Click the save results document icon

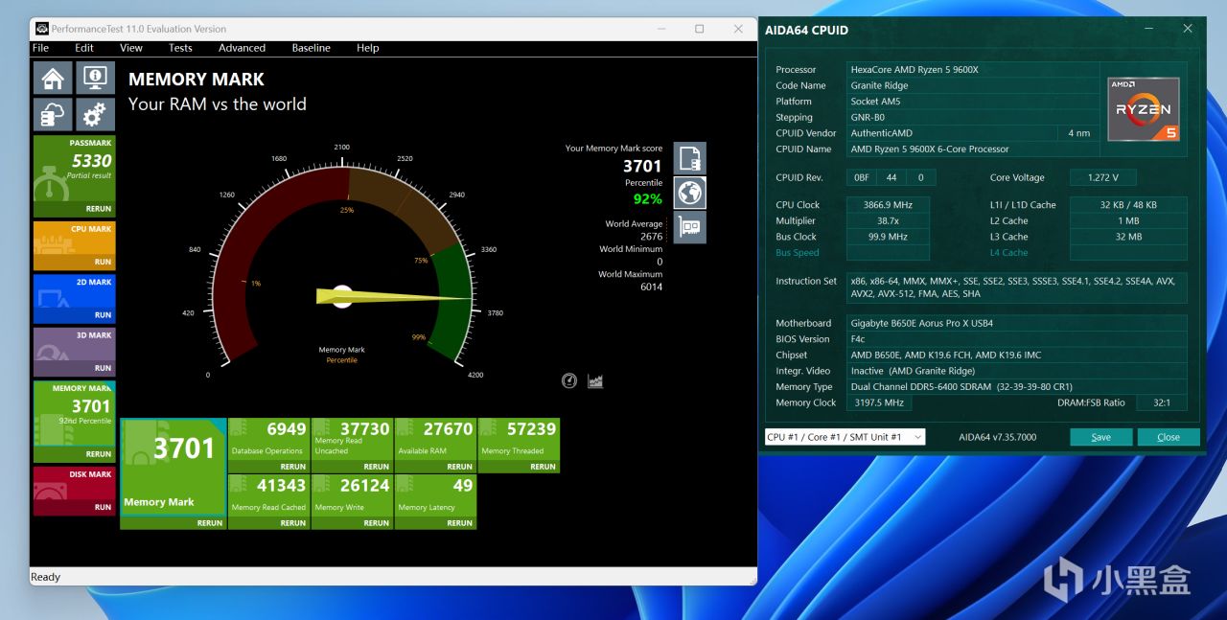(x=689, y=158)
